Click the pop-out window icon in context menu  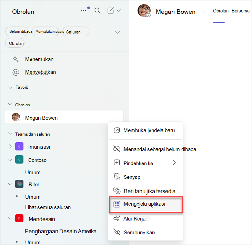tap(117, 130)
